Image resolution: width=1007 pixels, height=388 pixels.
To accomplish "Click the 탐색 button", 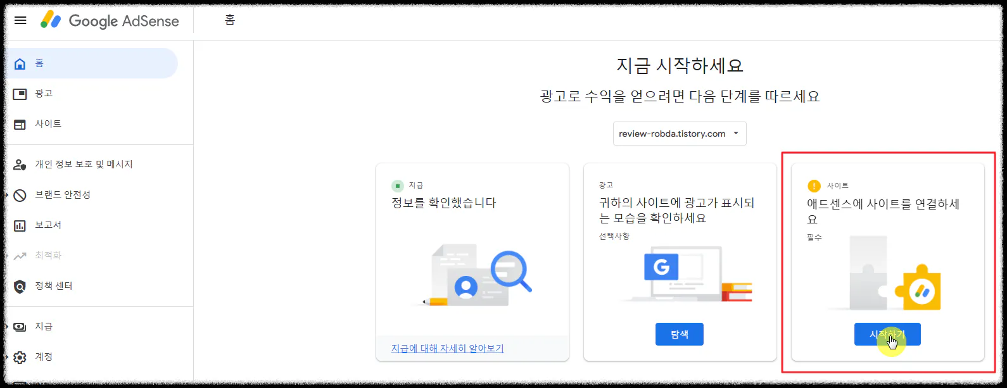I will pyautogui.click(x=680, y=334).
